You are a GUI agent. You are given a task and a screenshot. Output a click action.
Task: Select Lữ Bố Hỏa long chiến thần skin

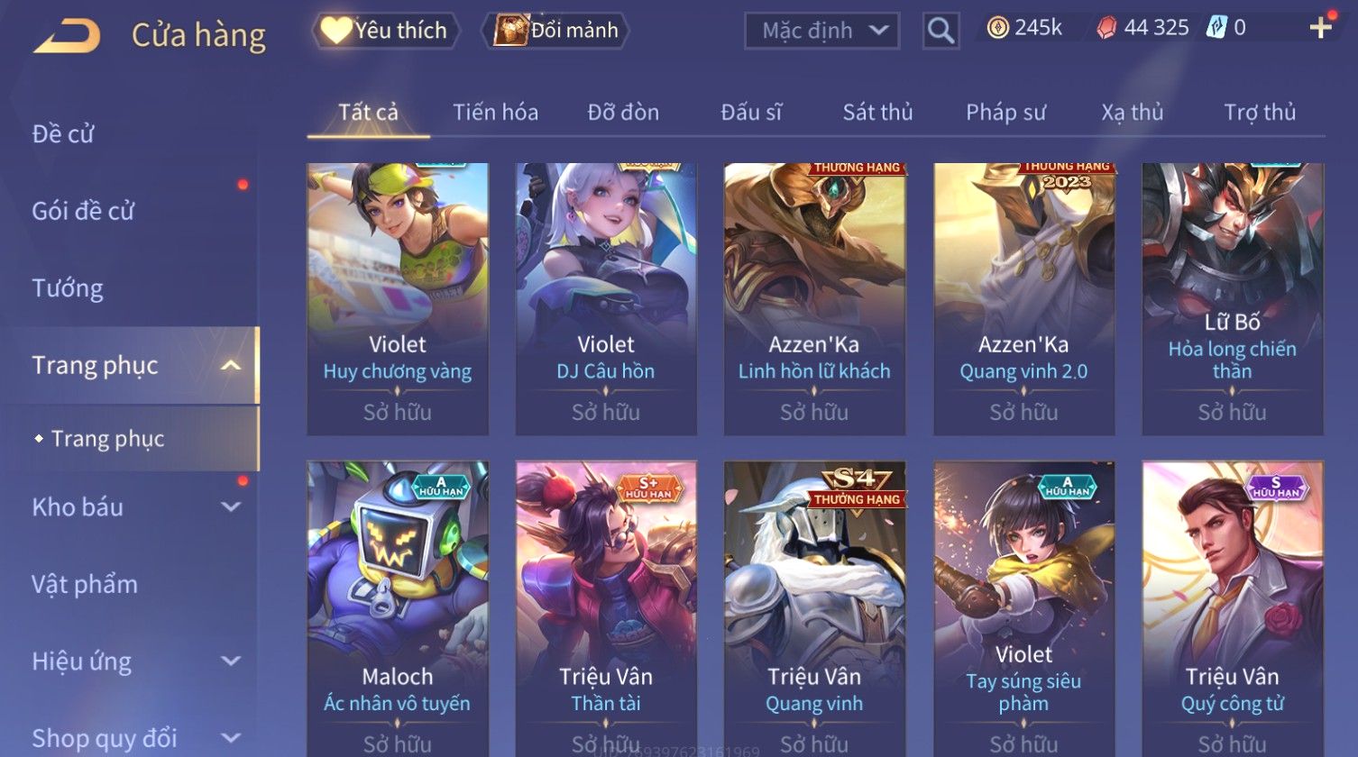pos(1233,299)
